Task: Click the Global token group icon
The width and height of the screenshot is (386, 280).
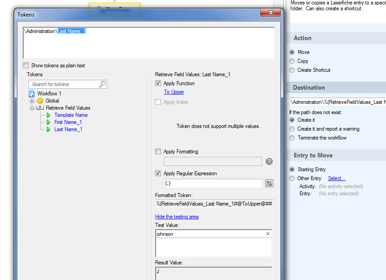Action: [40, 101]
